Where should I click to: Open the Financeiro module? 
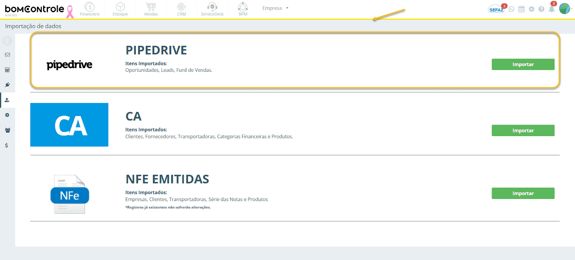(x=89, y=9)
